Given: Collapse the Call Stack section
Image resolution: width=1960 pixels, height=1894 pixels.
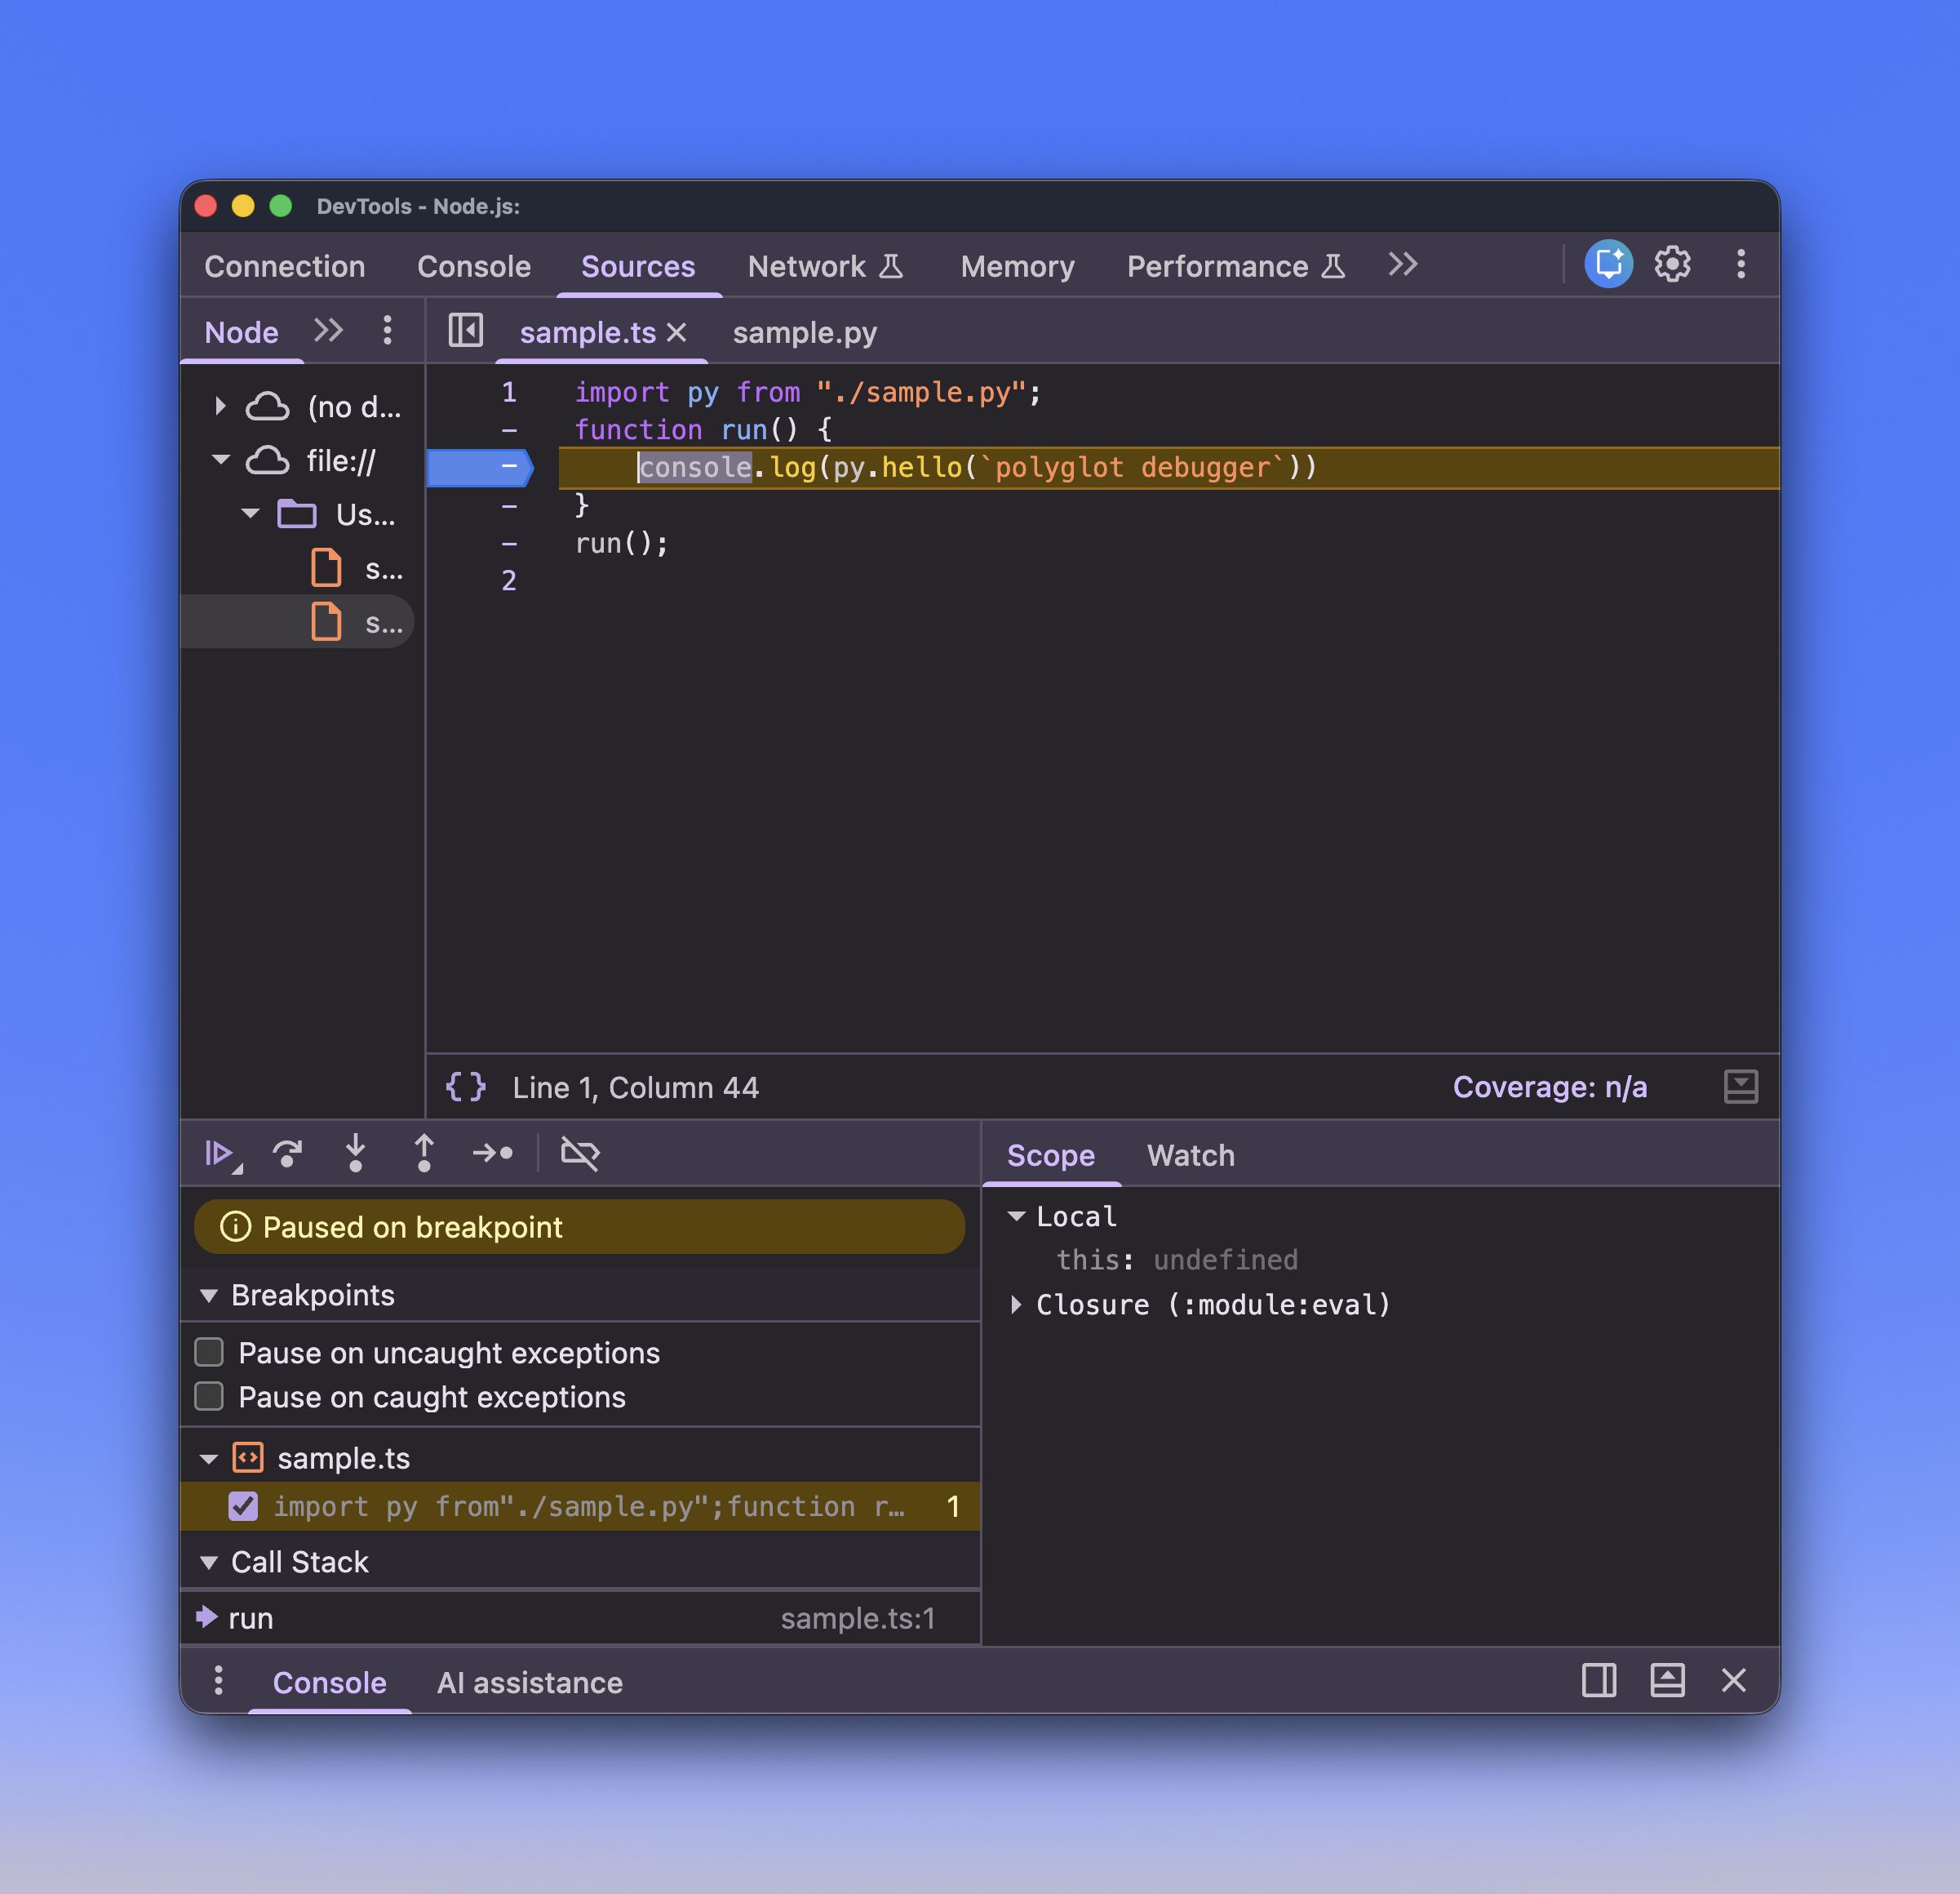Looking at the screenshot, I should 209,1563.
